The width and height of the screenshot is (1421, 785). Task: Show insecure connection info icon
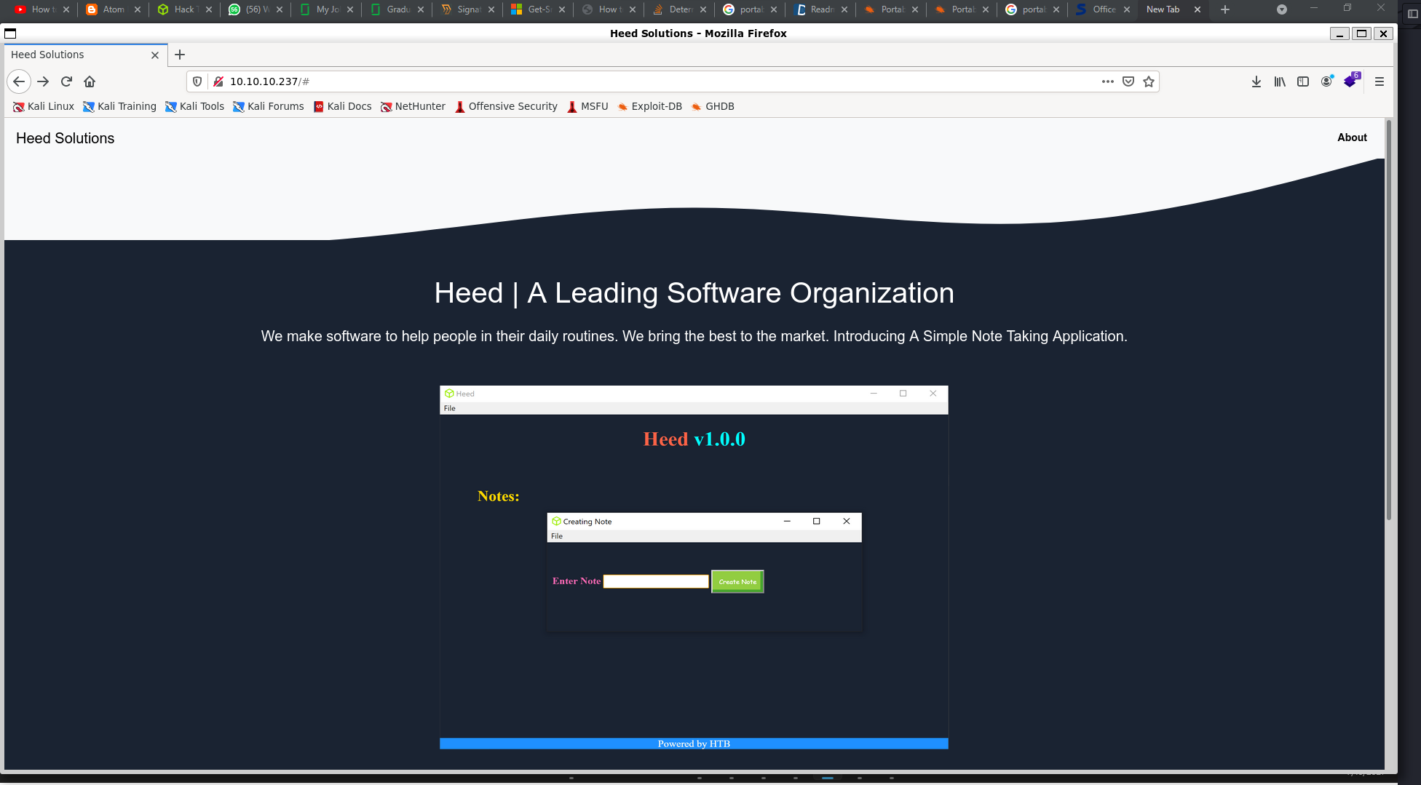pyautogui.click(x=218, y=81)
